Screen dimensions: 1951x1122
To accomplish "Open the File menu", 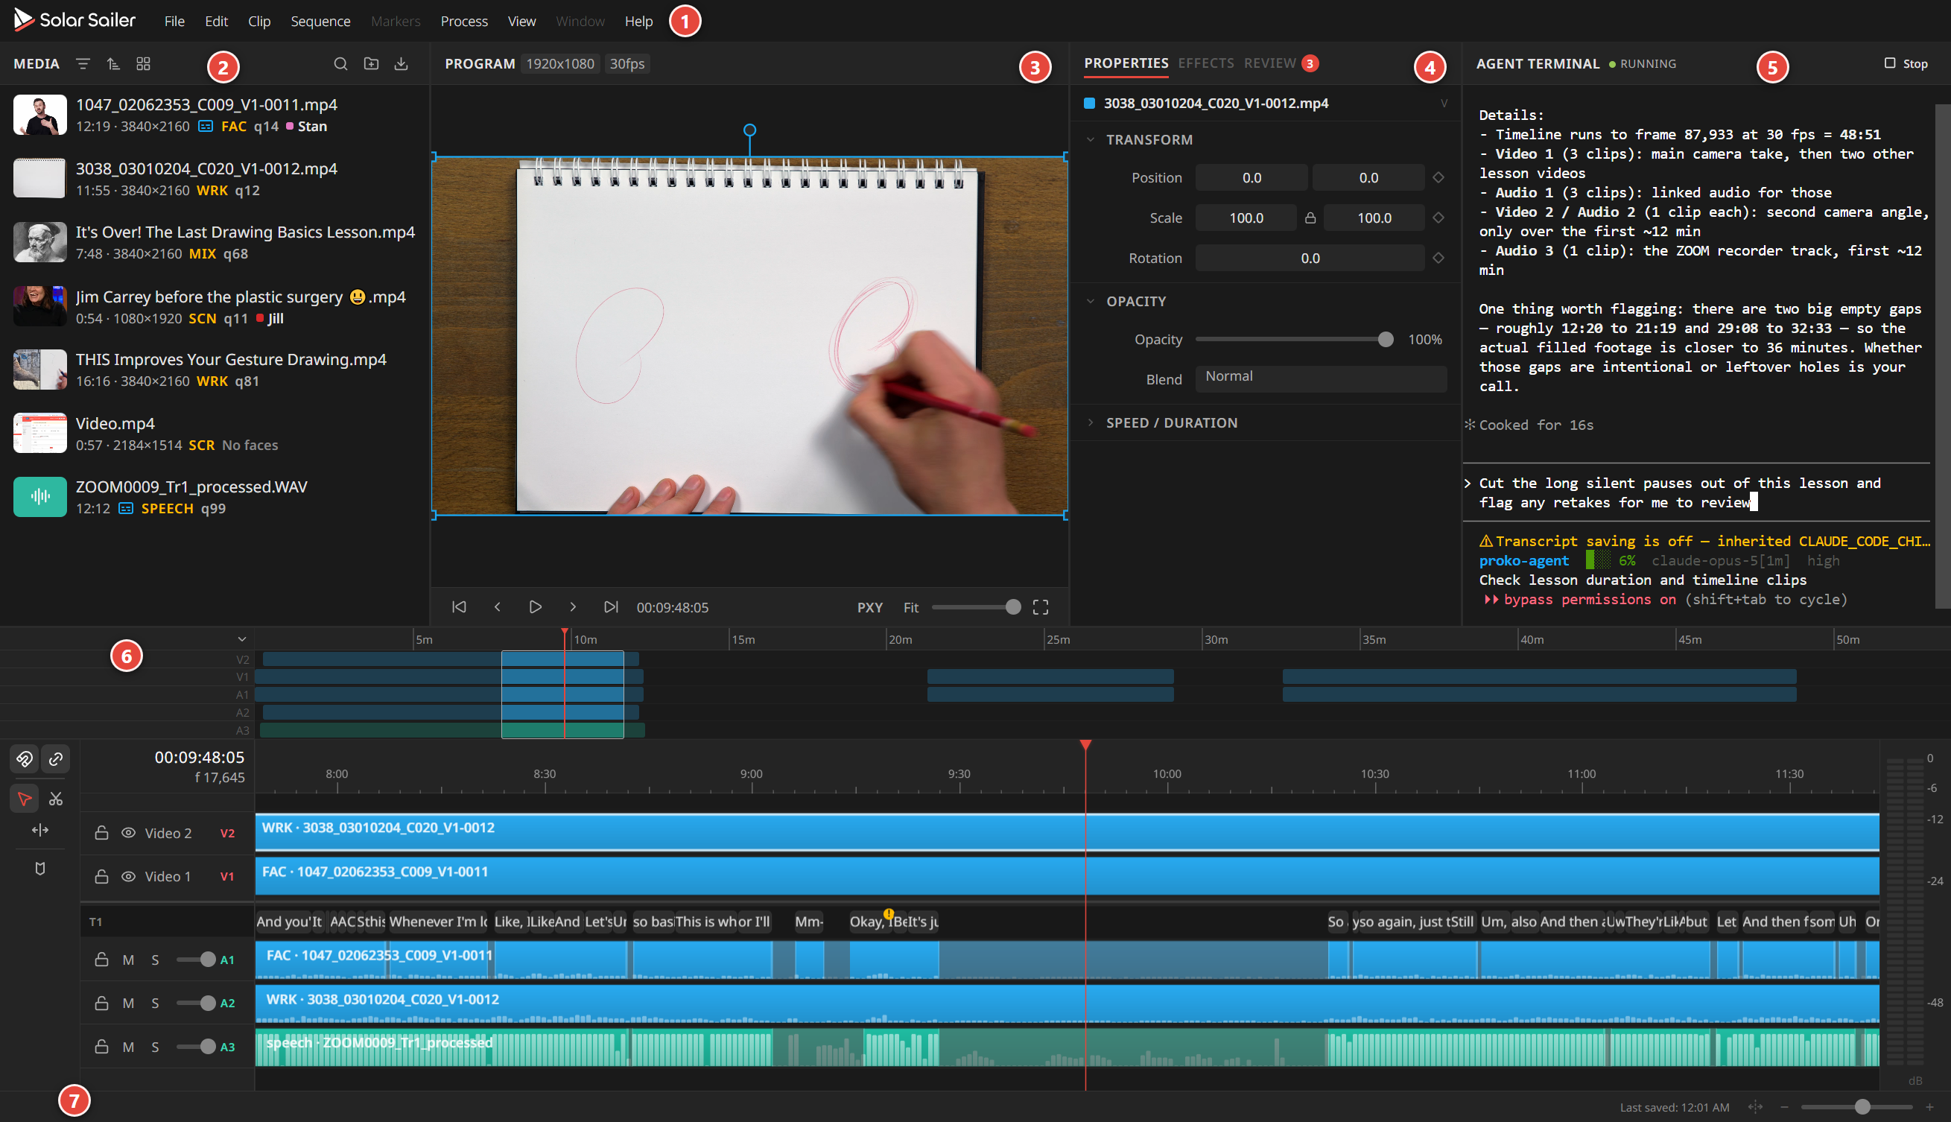I will point(174,21).
